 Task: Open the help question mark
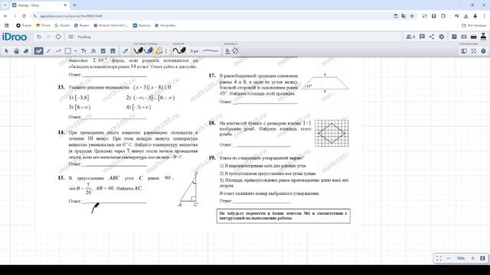[x=454, y=37]
